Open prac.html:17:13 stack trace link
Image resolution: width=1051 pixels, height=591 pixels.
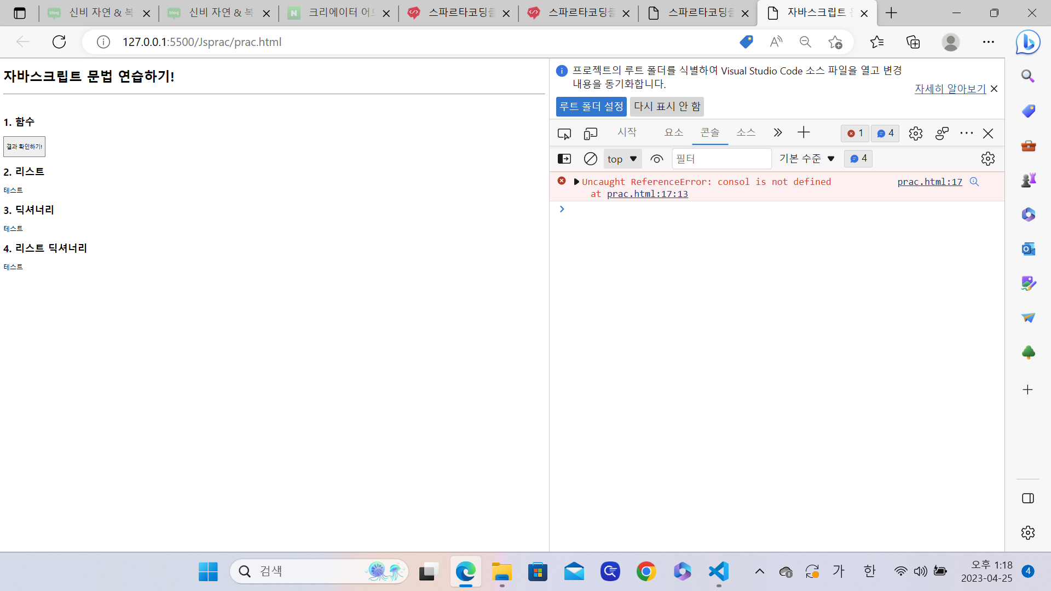tap(647, 194)
